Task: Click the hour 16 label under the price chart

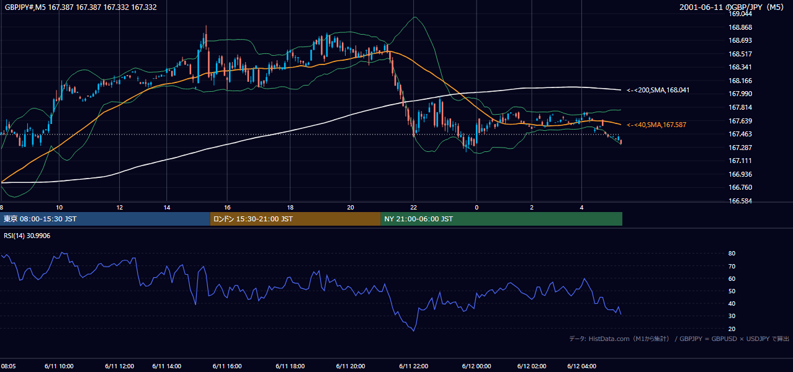Action: (x=228, y=207)
